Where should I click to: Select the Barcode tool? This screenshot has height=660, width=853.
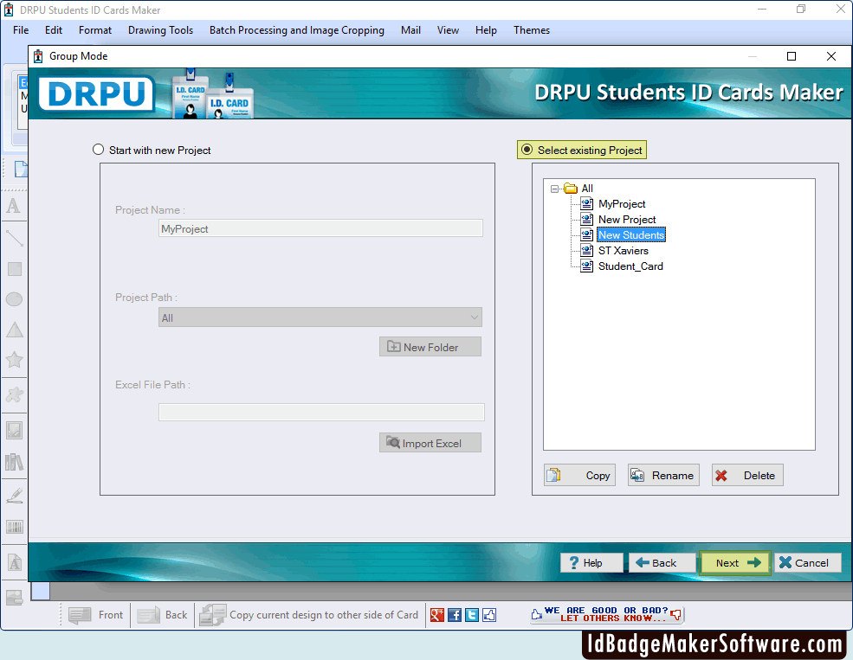[x=14, y=527]
